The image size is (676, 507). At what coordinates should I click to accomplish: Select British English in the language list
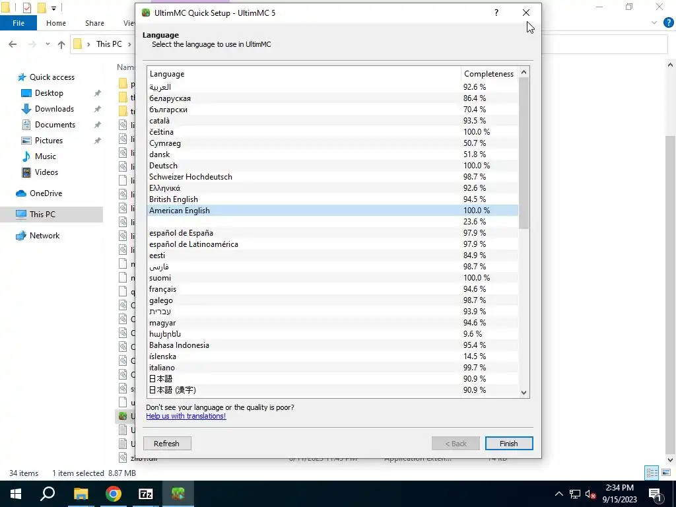pos(333,199)
